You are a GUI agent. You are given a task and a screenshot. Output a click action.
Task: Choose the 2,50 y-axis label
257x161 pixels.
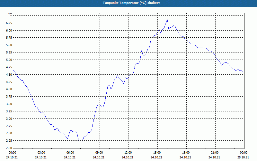pos(9,133)
